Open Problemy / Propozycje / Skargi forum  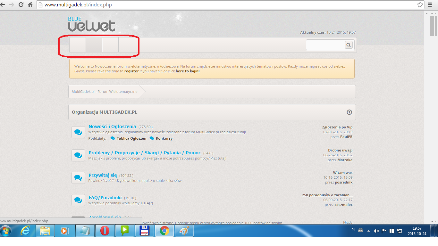(x=145, y=153)
